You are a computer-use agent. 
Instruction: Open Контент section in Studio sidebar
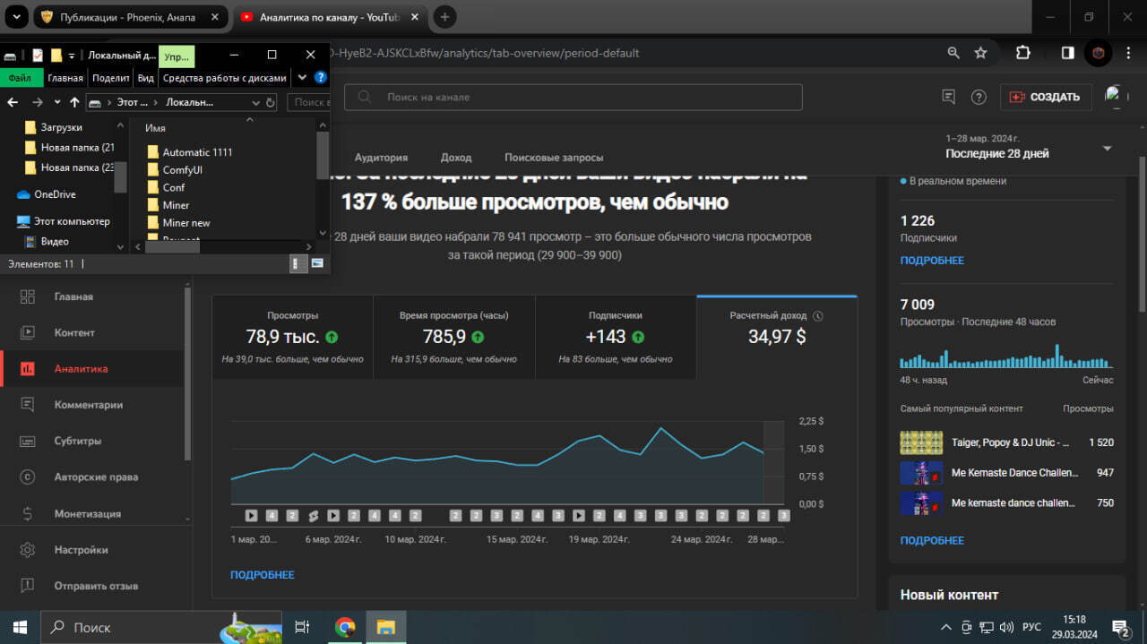(x=73, y=332)
